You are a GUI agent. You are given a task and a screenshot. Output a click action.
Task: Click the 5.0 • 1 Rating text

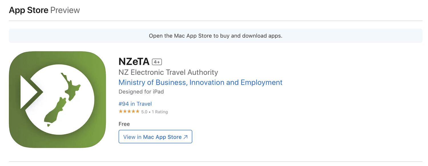(x=154, y=112)
